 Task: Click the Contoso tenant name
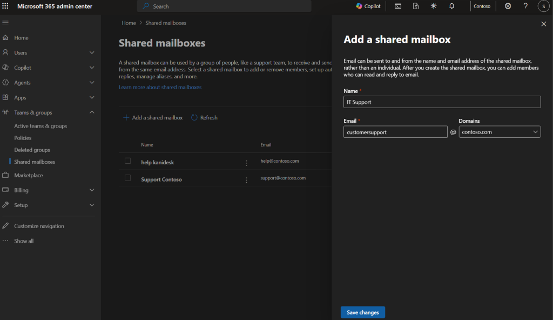[482, 6]
